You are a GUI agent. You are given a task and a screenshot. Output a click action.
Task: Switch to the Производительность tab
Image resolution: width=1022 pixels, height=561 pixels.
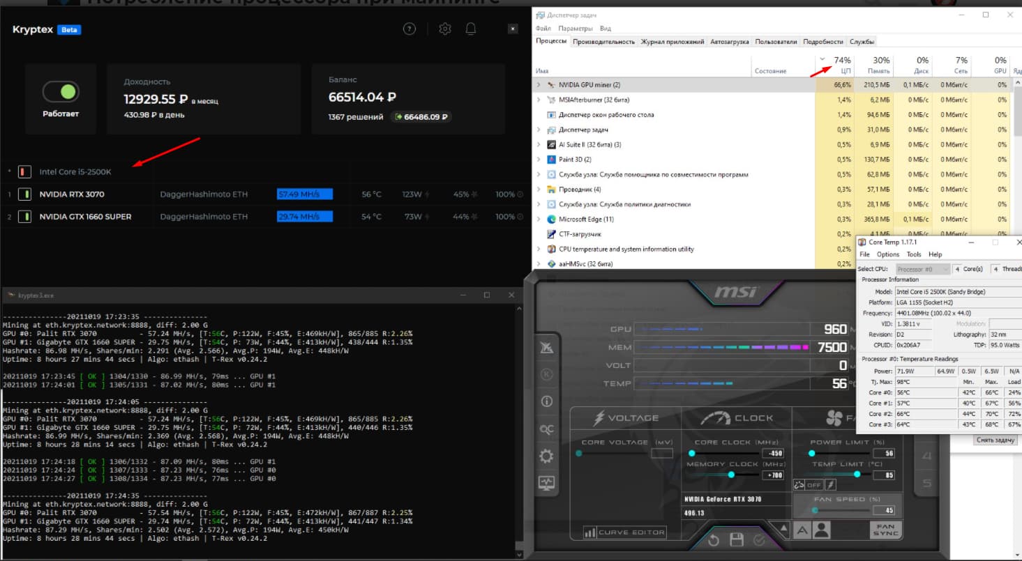click(604, 42)
